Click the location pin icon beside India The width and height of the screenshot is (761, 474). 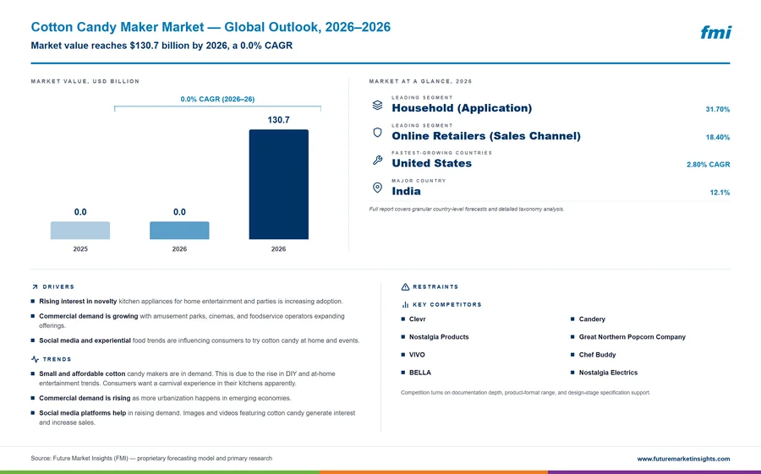(x=377, y=188)
